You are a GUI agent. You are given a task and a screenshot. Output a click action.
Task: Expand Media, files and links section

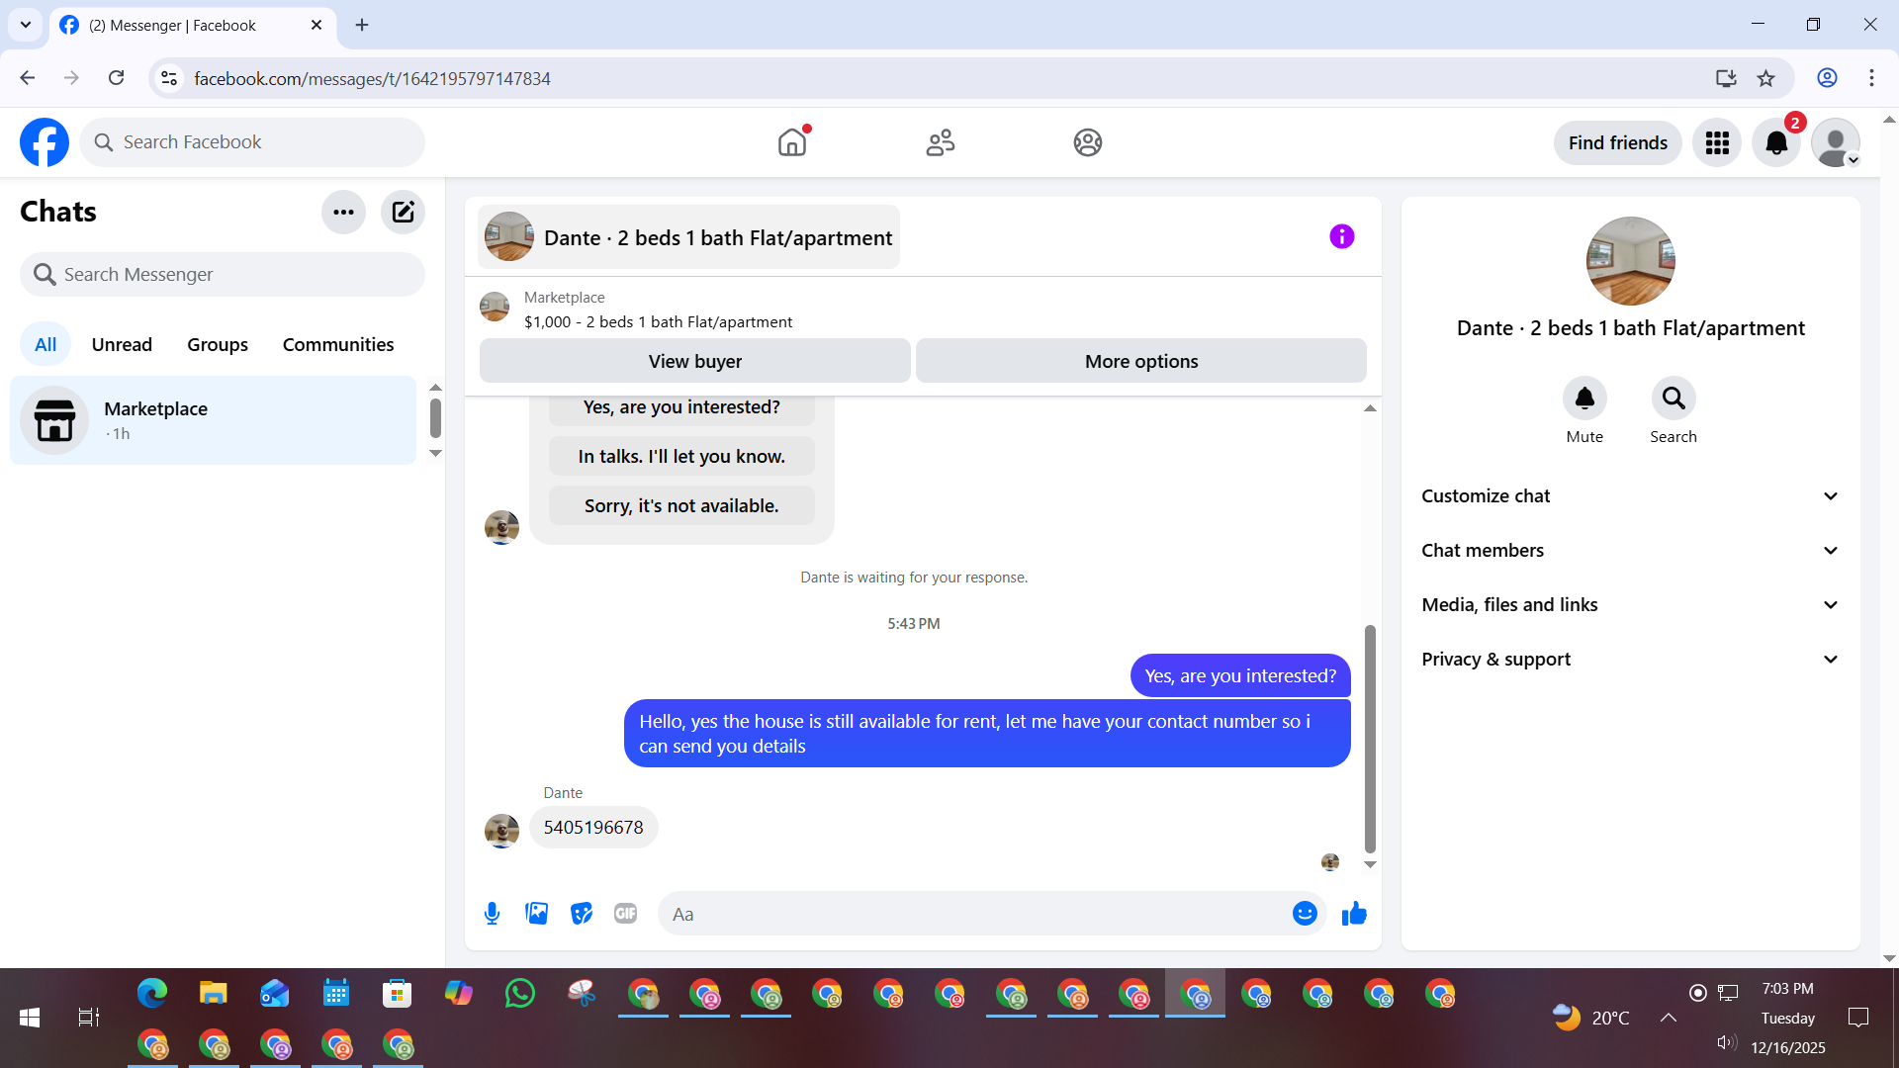[1630, 605]
